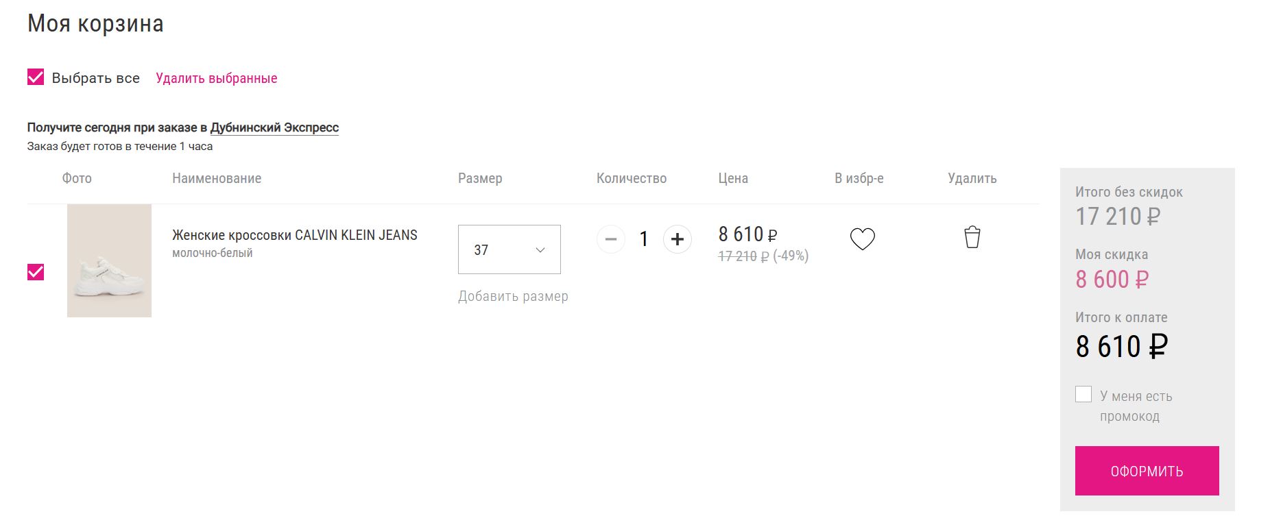Click the 'Наименование' column header
Viewport: 1270px width, 527px height.
point(217,178)
